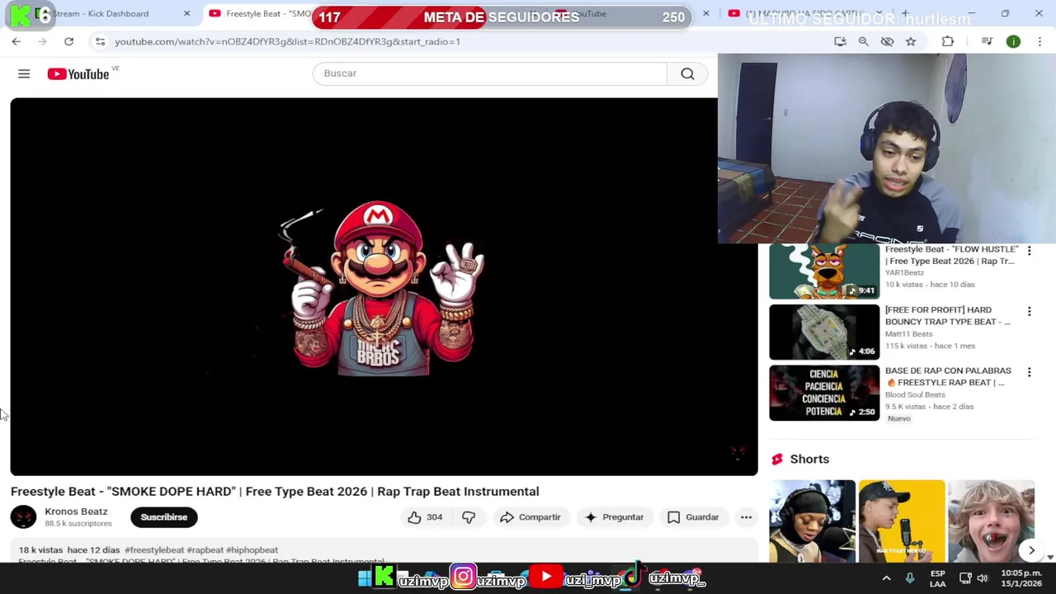
Task: Click the YAR1Beatz channel name
Action: 904,273
